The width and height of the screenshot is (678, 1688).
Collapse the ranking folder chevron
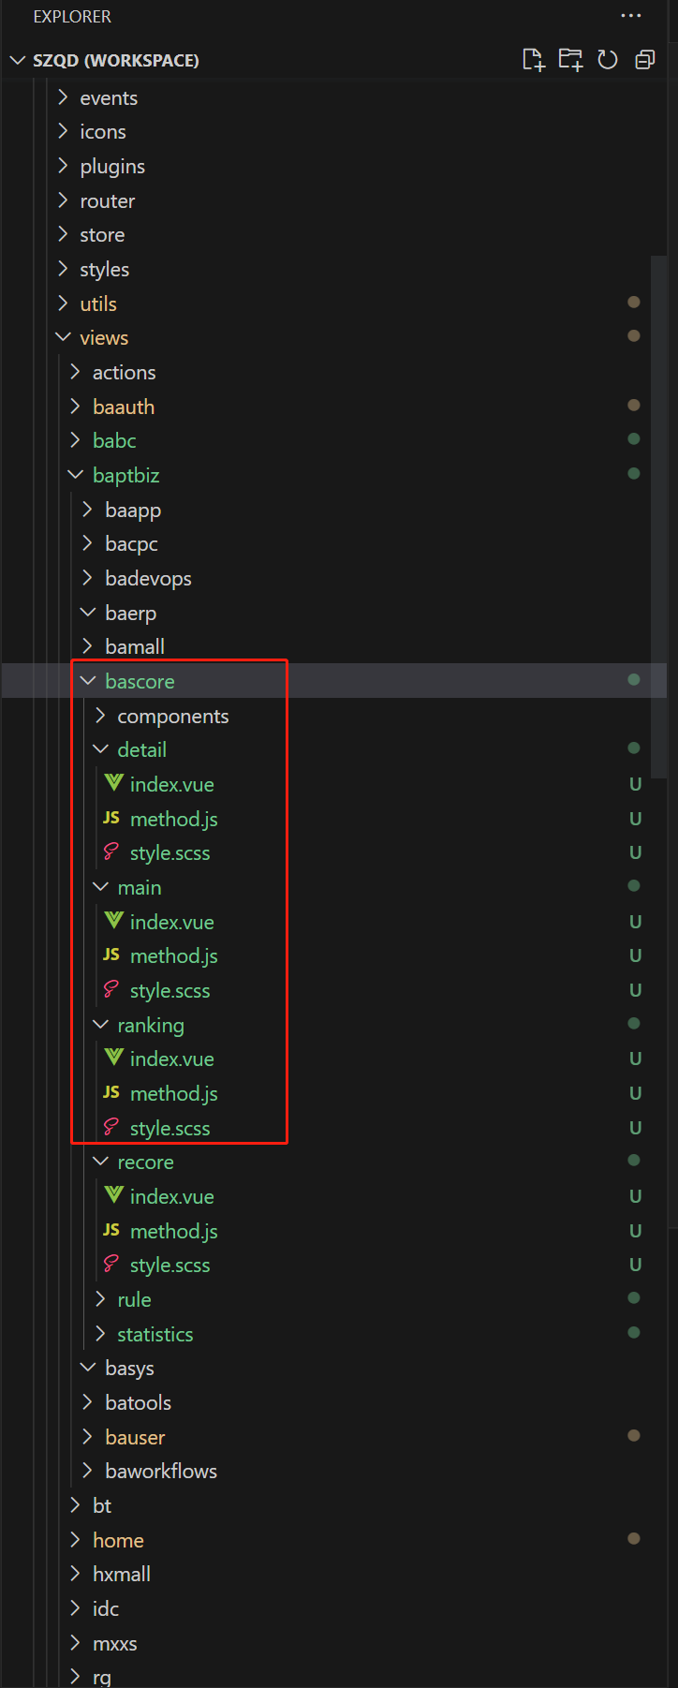(x=100, y=1025)
